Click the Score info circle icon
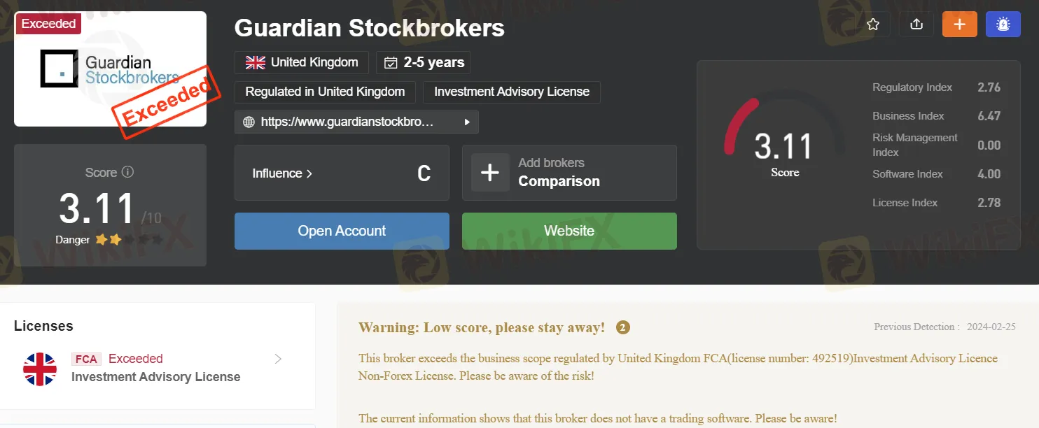The width and height of the screenshot is (1039, 428). click(x=127, y=172)
